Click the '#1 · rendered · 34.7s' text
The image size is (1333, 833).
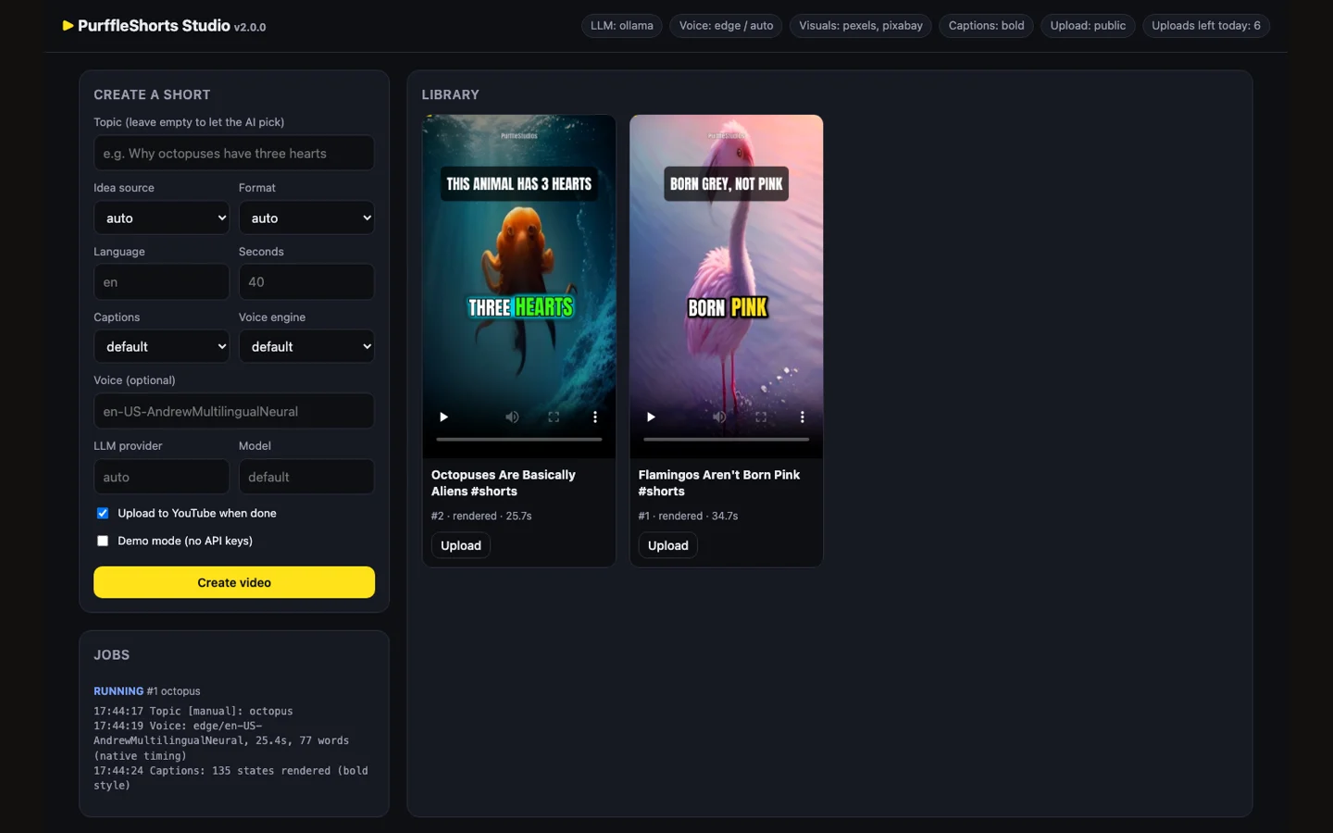point(688,516)
